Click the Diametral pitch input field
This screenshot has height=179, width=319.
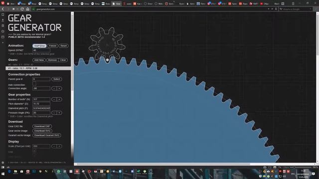click(41, 108)
